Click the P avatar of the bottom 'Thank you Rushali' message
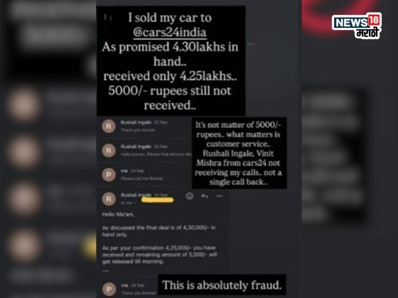398x298 pixels. pyautogui.click(x=109, y=288)
